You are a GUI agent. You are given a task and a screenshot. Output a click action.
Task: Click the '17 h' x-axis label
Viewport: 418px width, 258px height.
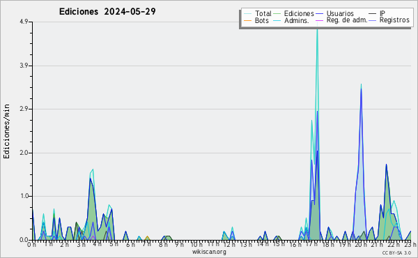tap(311, 244)
